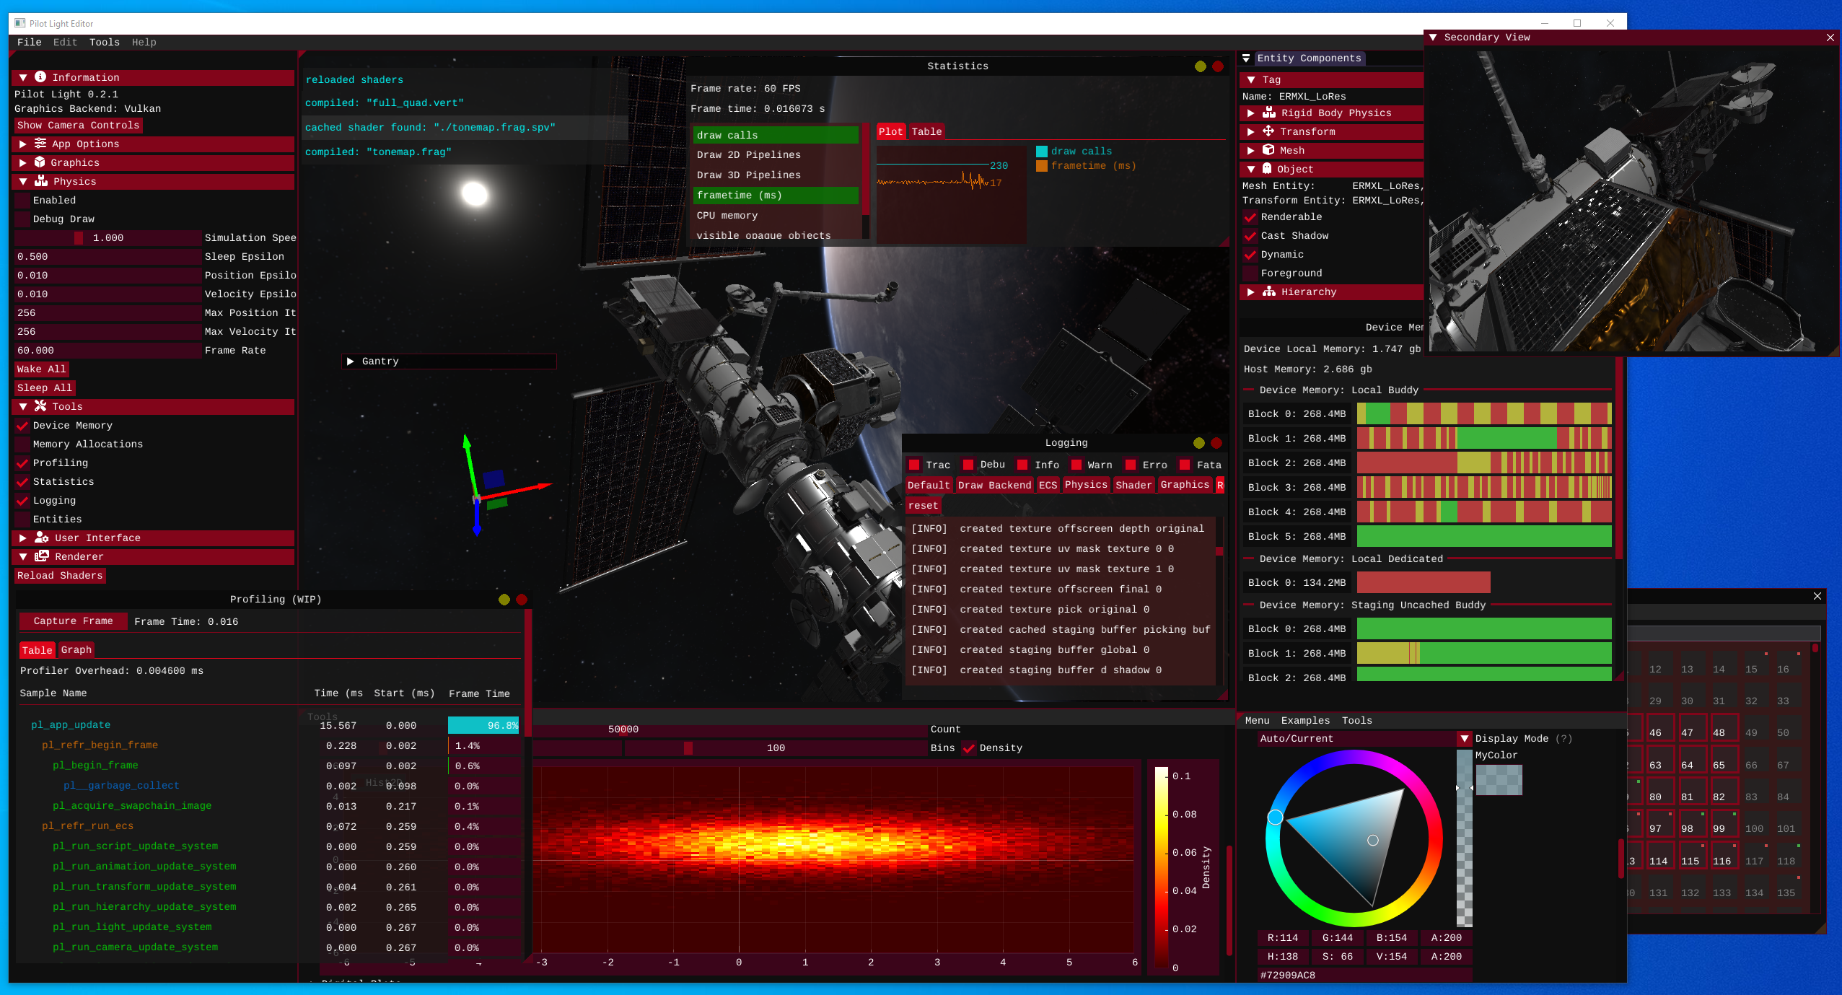This screenshot has height=995, width=1842.
Task: Click the Transform move-arrows icon
Action: 1268,131
